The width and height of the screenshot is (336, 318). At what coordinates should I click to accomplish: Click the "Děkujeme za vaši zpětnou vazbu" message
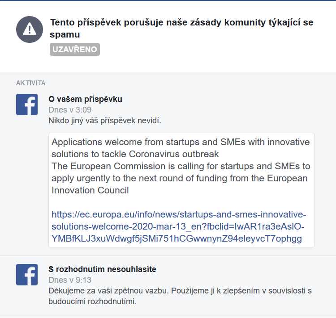[180, 291]
